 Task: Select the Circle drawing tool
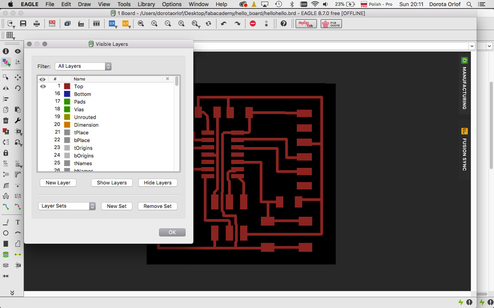(6, 233)
